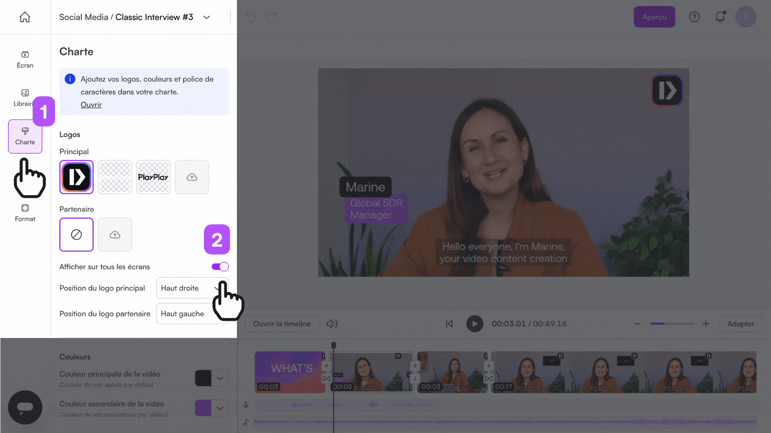Viewport: 771px width, 433px height.
Task: Click the Ouvrir link
Action: [x=91, y=105]
